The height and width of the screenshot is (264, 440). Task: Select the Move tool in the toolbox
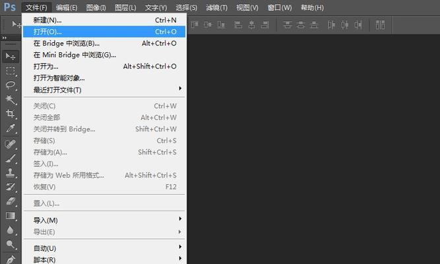coord(11,57)
